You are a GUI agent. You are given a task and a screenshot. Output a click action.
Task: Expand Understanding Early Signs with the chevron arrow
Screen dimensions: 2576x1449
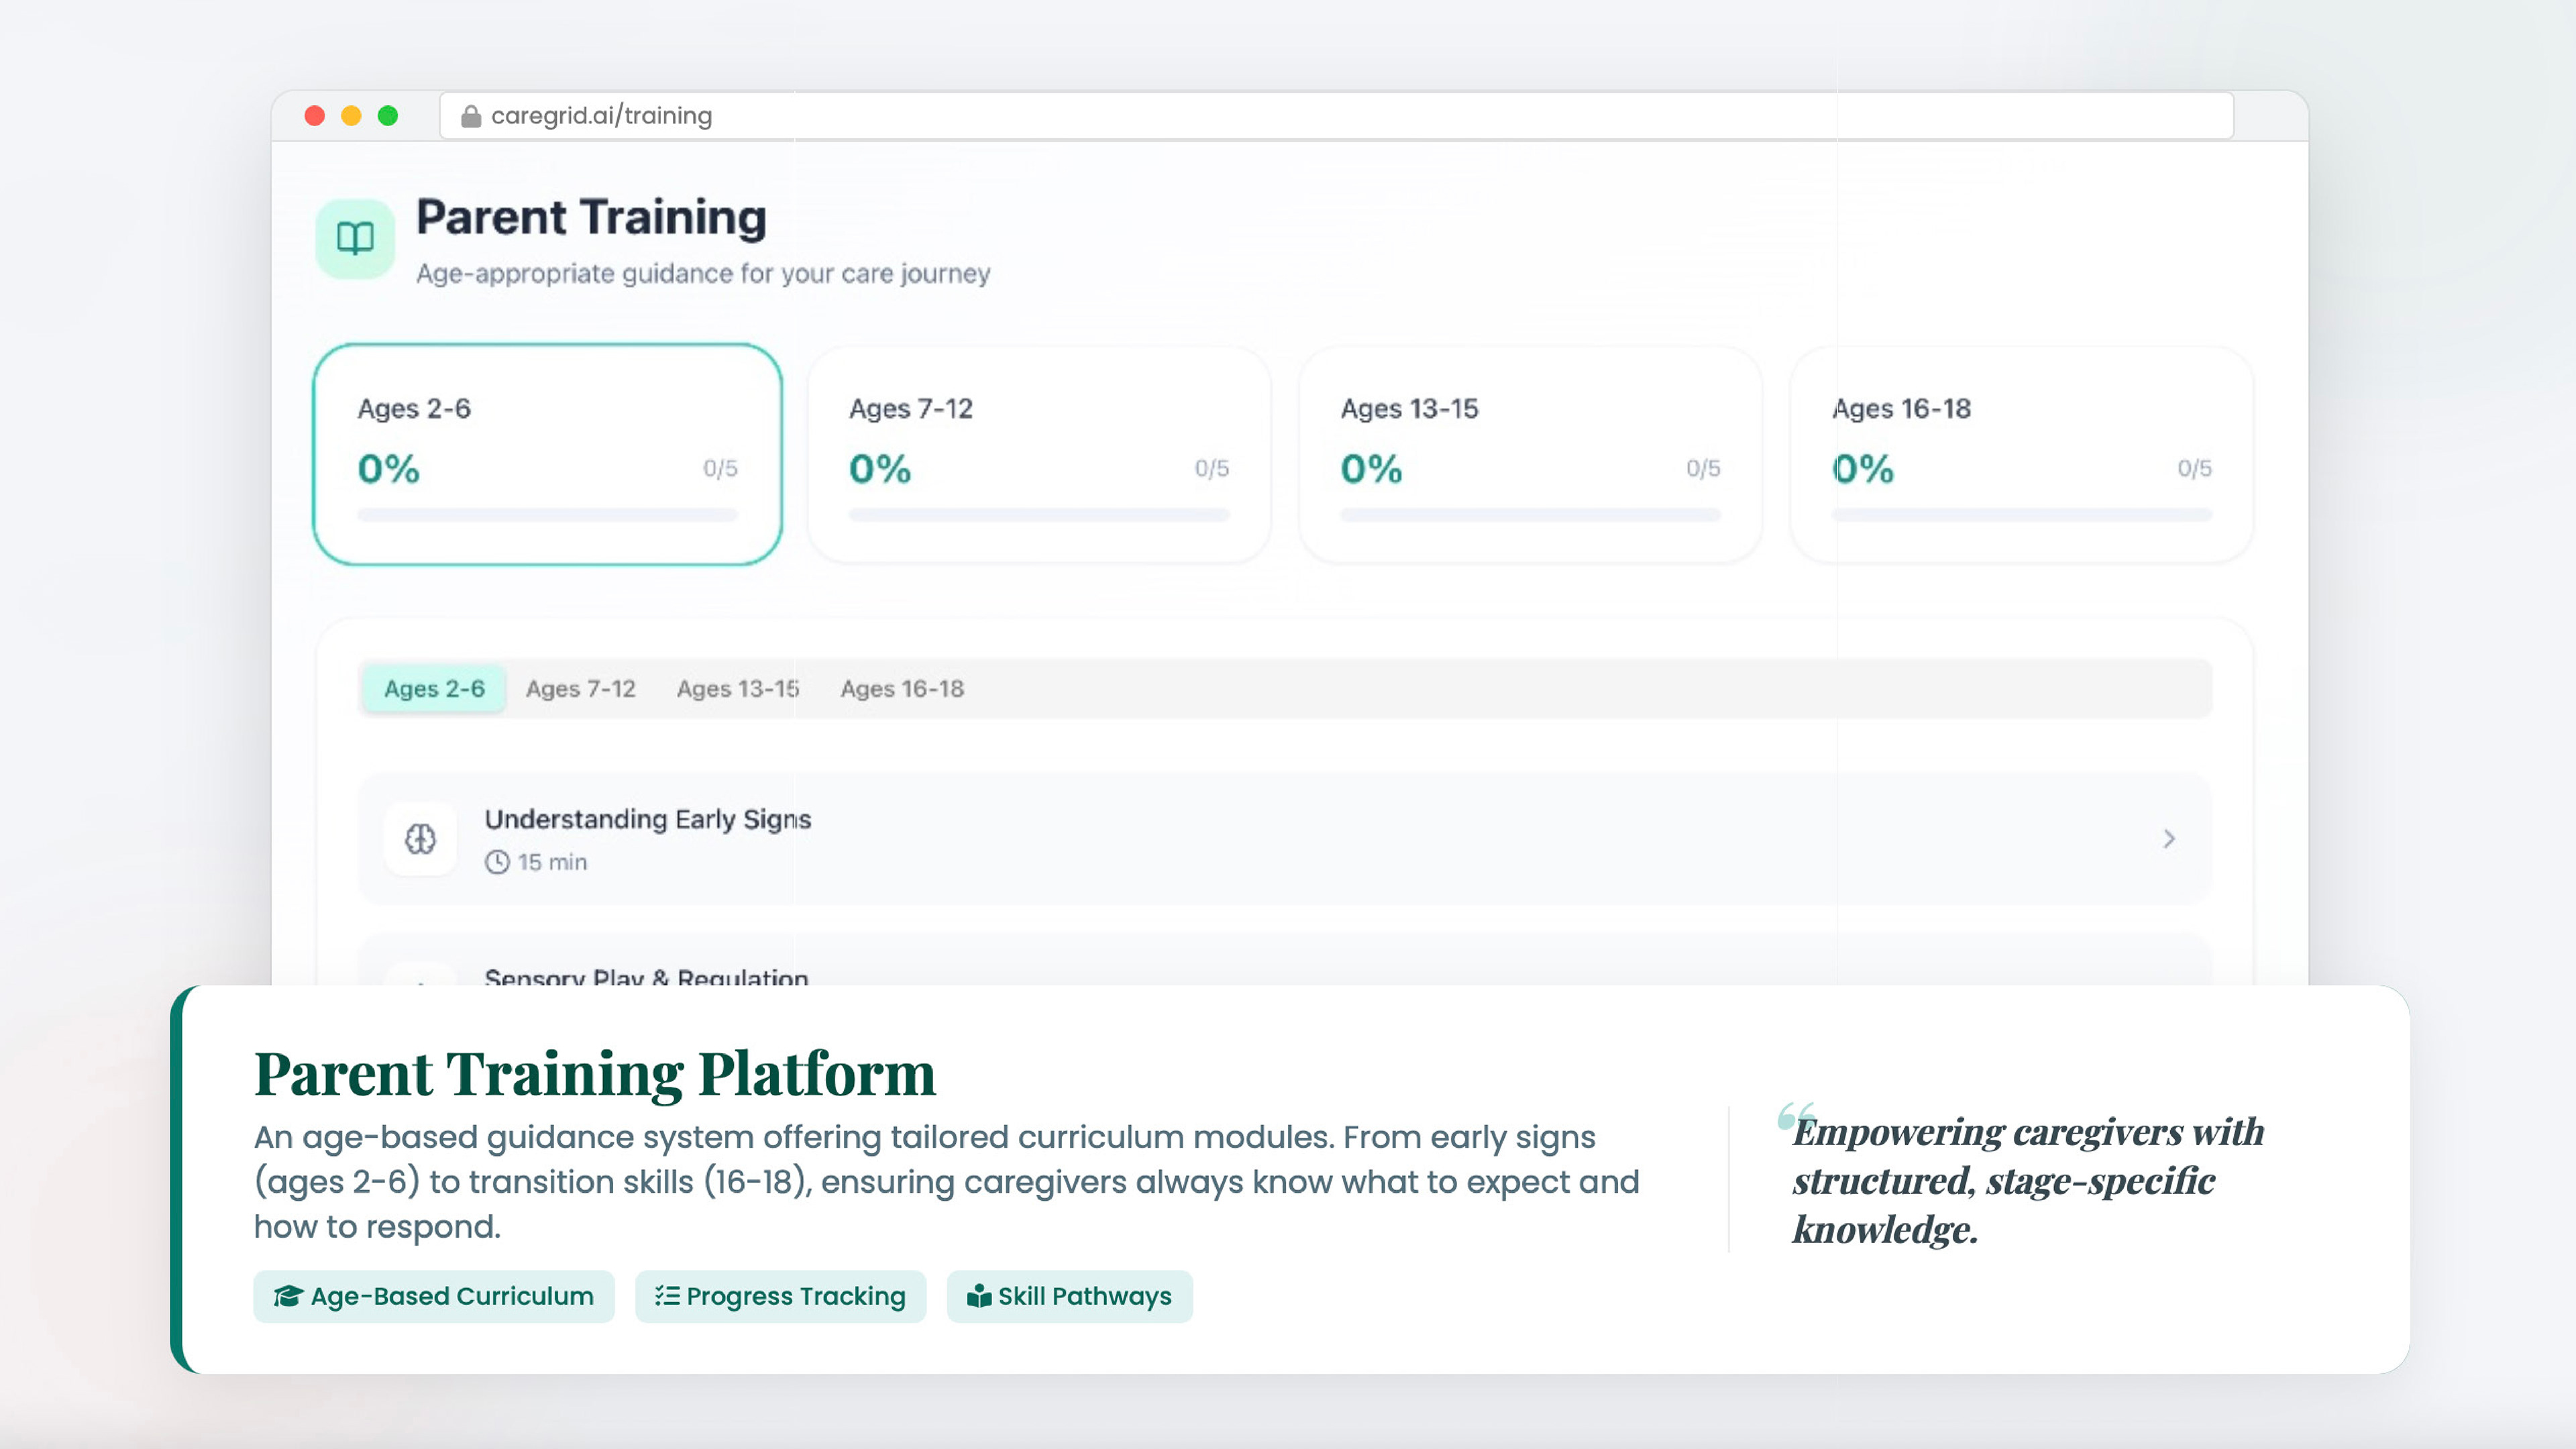click(x=2168, y=838)
